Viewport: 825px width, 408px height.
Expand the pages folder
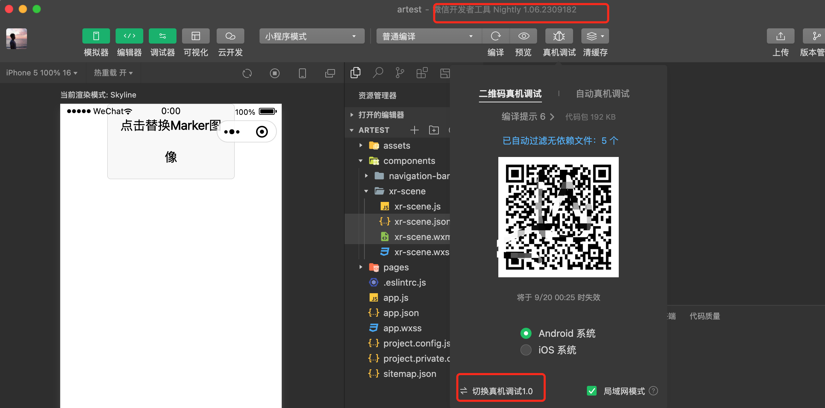[x=396, y=267]
